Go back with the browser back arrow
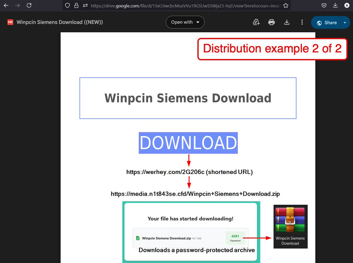The width and height of the screenshot is (353, 263). click(6, 5)
